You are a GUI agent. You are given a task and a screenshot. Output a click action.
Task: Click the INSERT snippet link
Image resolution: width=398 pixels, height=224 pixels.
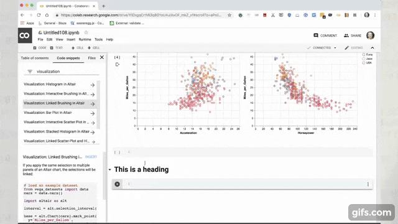[91, 157]
